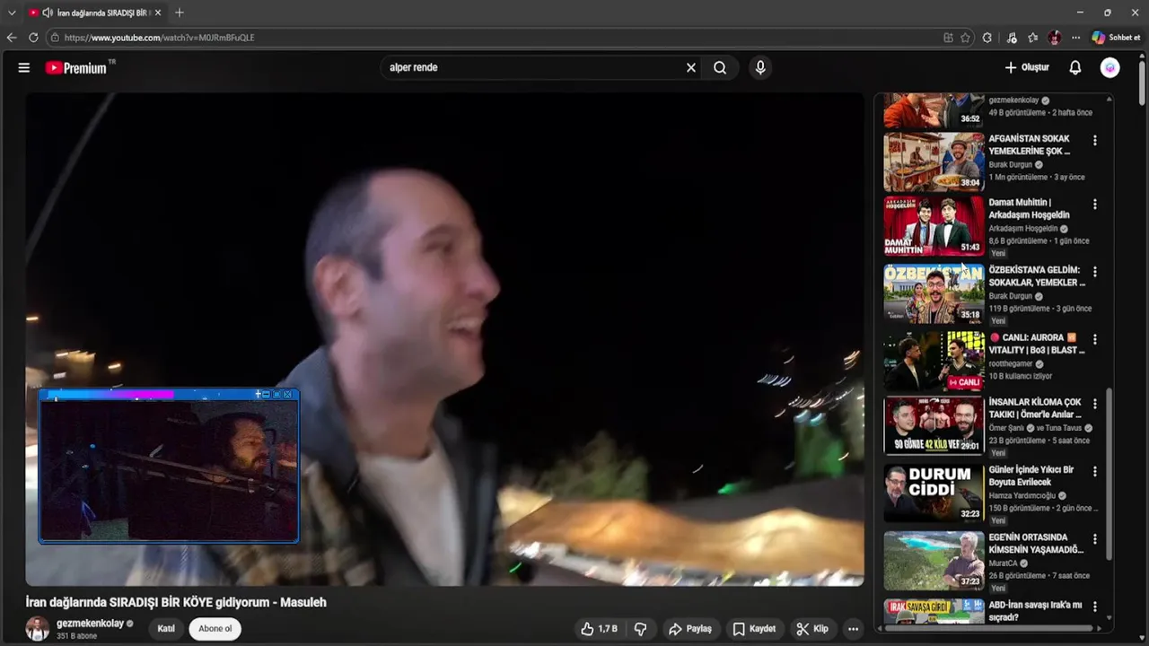Viewport: 1149px width, 646px height.
Task: Open options for CANLI: AURORA video
Action: click(x=1094, y=339)
